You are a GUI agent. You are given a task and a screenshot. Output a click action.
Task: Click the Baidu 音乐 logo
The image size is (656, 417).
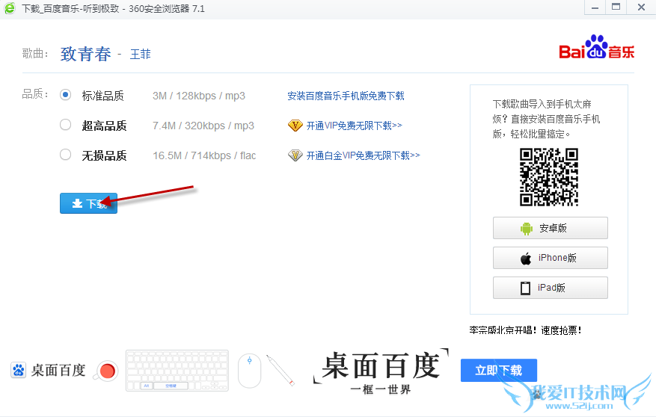[597, 47]
